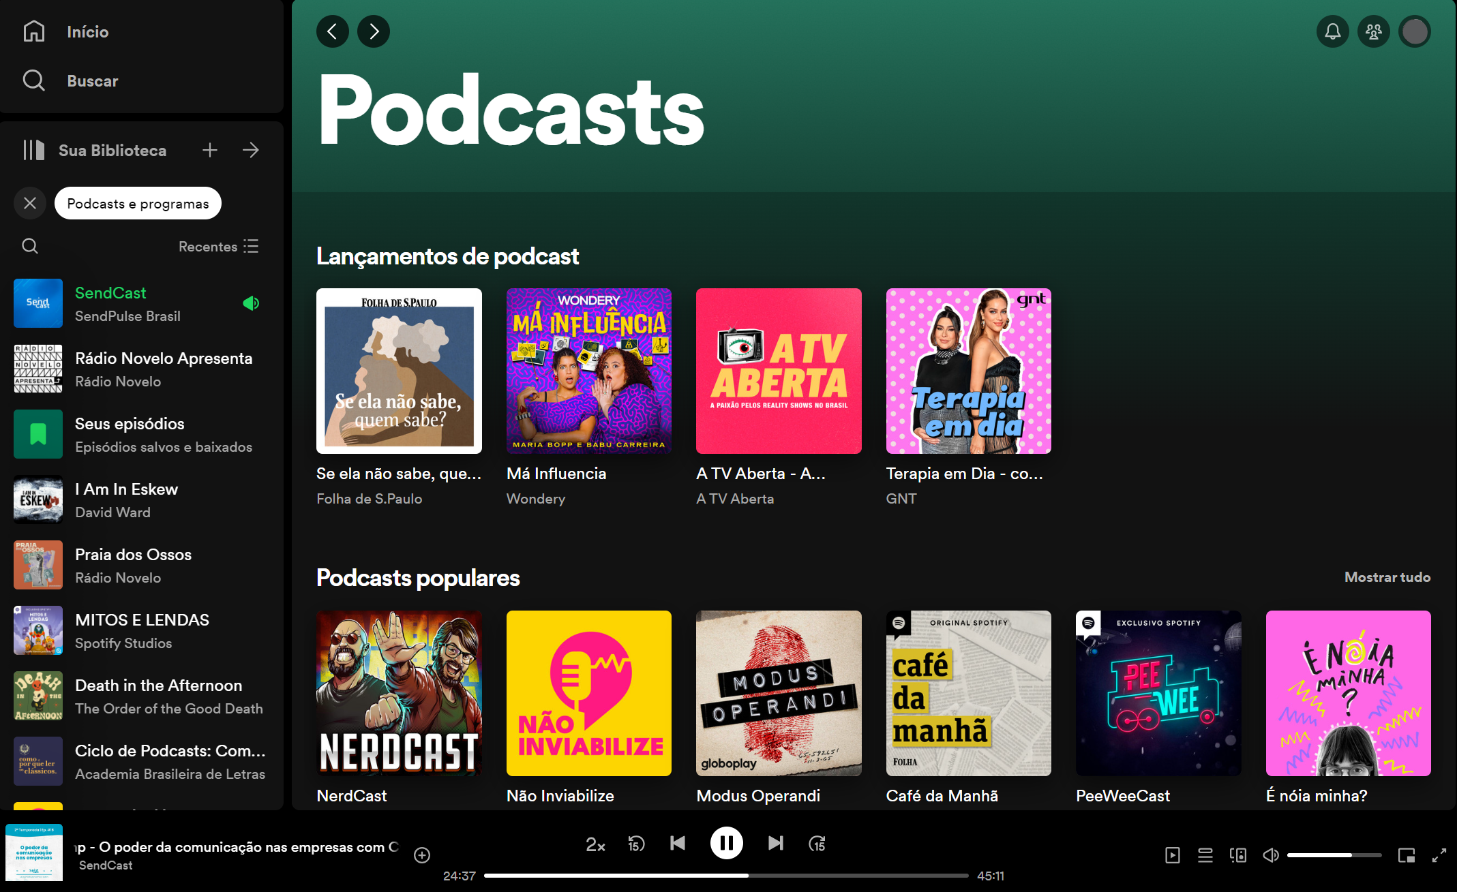Open the Buscar search icon
1457x892 pixels.
click(x=33, y=80)
